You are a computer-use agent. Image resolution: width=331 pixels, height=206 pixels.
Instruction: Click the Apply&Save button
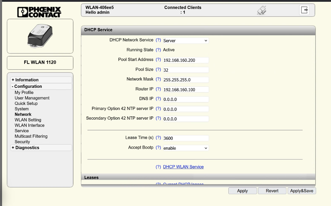click(301, 191)
